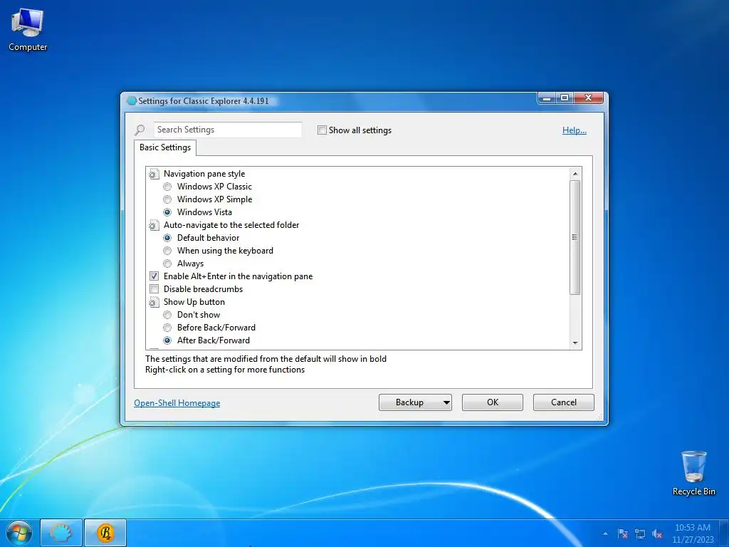729x547 pixels.
Task: Click the Search Settings input field
Action: [227, 130]
